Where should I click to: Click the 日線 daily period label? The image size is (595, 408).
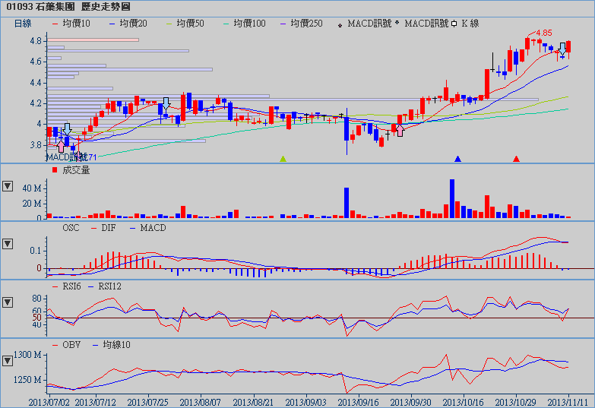[x=23, y=24]
